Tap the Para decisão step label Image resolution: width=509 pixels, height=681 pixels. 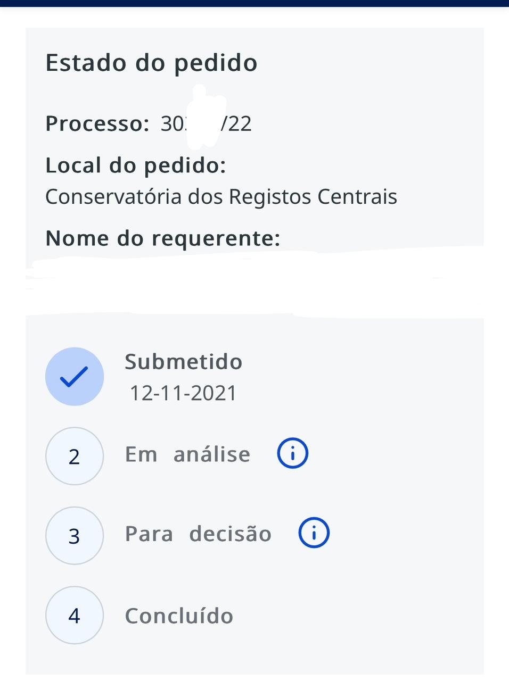[198, 534]
